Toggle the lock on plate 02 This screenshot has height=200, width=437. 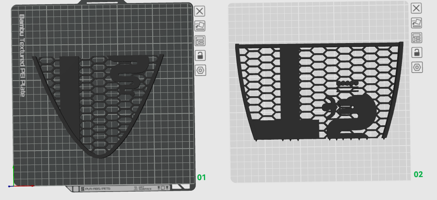(417, 52)
